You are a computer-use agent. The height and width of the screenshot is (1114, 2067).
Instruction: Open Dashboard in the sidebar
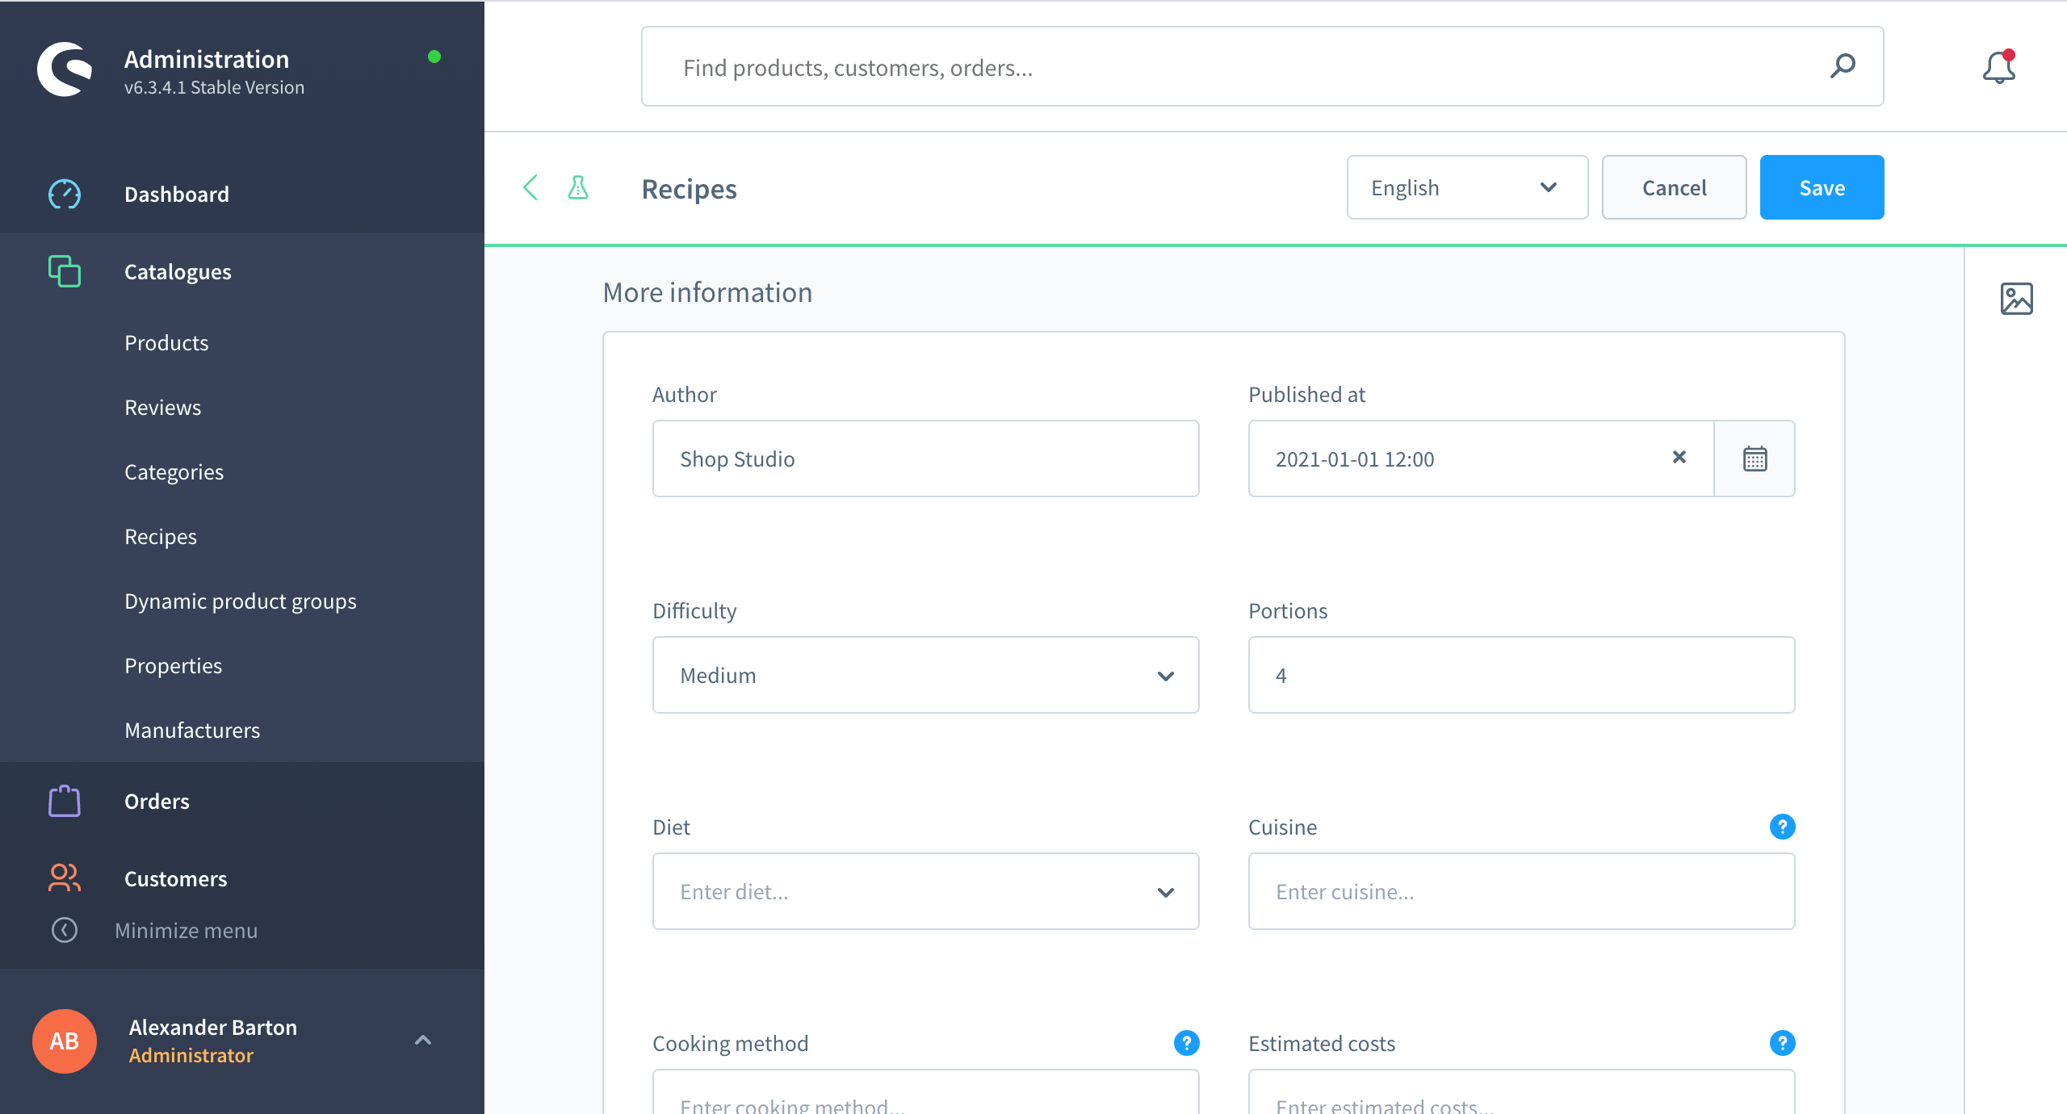pos(177,194)
